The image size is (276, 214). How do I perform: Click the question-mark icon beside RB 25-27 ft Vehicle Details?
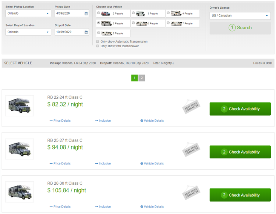pyautogui.click(x=142, y=164)
